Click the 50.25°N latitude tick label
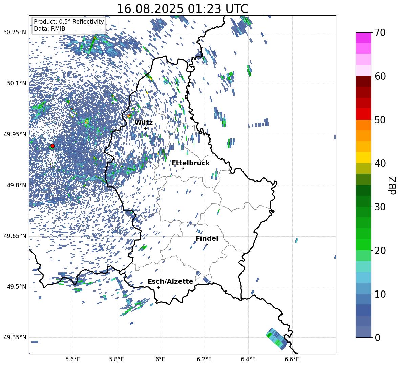This screenshot has width=401, height=366. coord(15,33)
